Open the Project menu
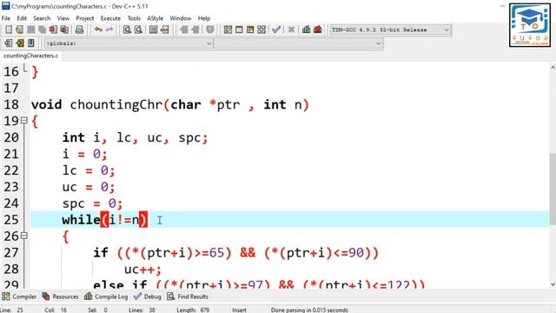 pos(85,18)
